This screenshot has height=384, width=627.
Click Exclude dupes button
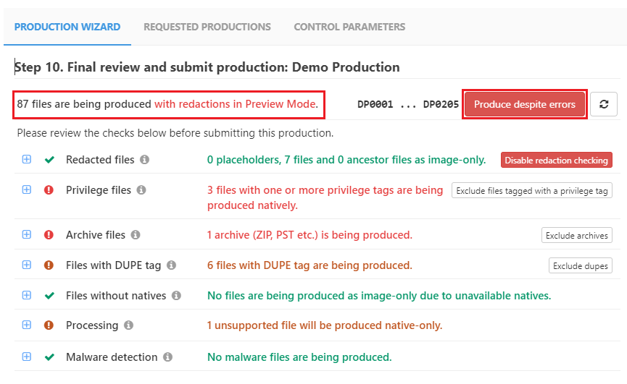click(580, 265)
